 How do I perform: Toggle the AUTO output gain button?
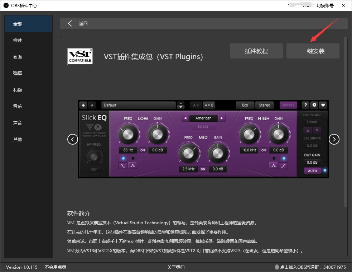point(313,171)
